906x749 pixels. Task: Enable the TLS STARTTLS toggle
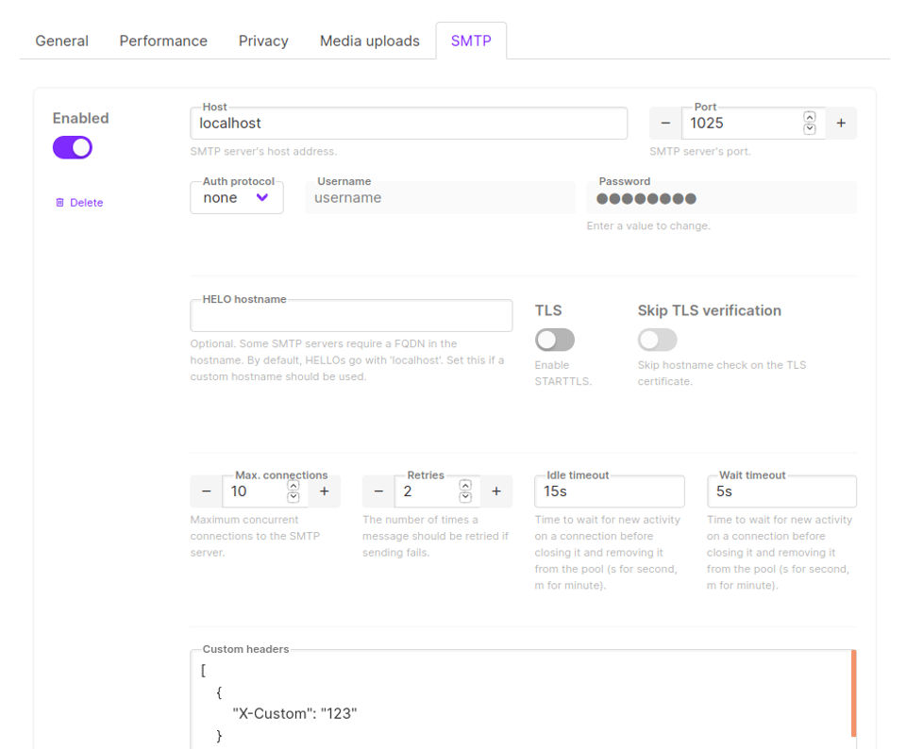coord(555,340)
